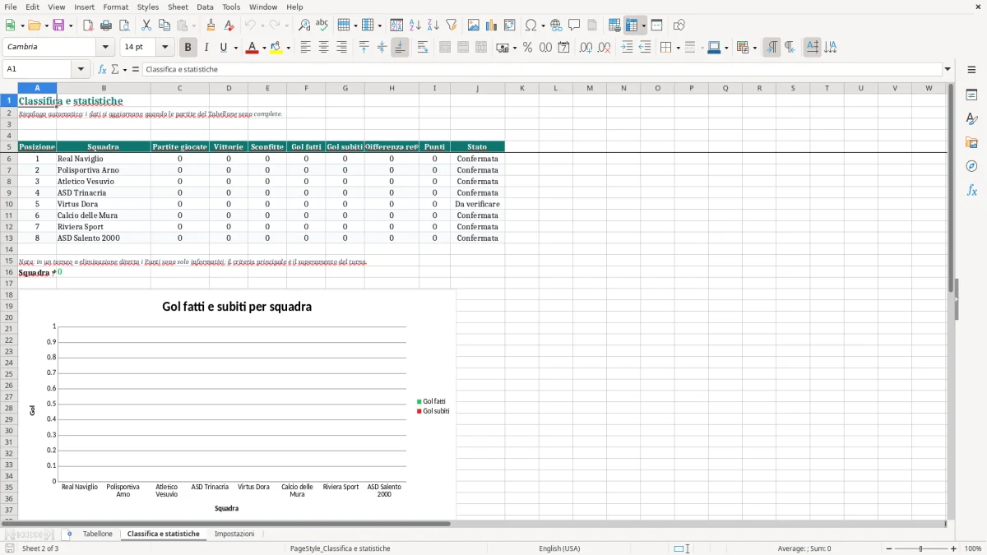Click the Copy icon
The width and height of the screenshot is (987, 555).
[164, 25]
